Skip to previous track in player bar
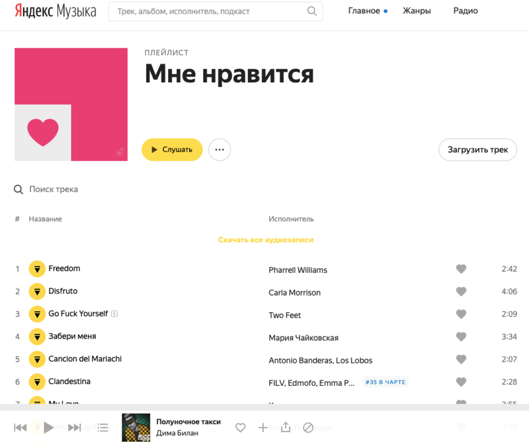The height and width of the screenshot is (444, 529). [x=20, y=428]
